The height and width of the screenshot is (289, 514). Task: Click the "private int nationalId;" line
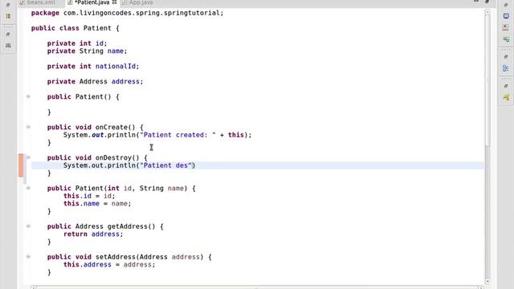coord(93,66)
